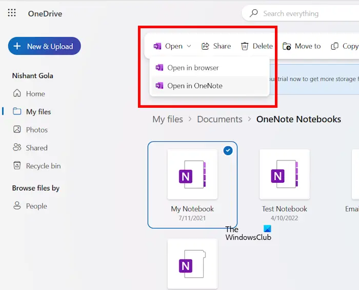Click the Test Notebook file name
359x290 pixels.
pos(284,209)
